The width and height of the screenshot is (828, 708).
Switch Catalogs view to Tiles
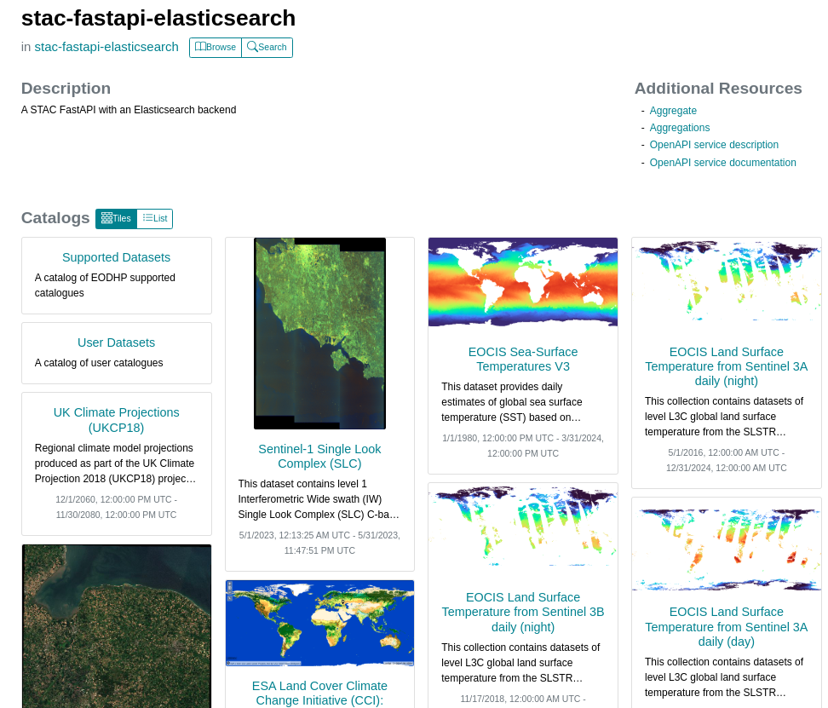tap(116, 218)
